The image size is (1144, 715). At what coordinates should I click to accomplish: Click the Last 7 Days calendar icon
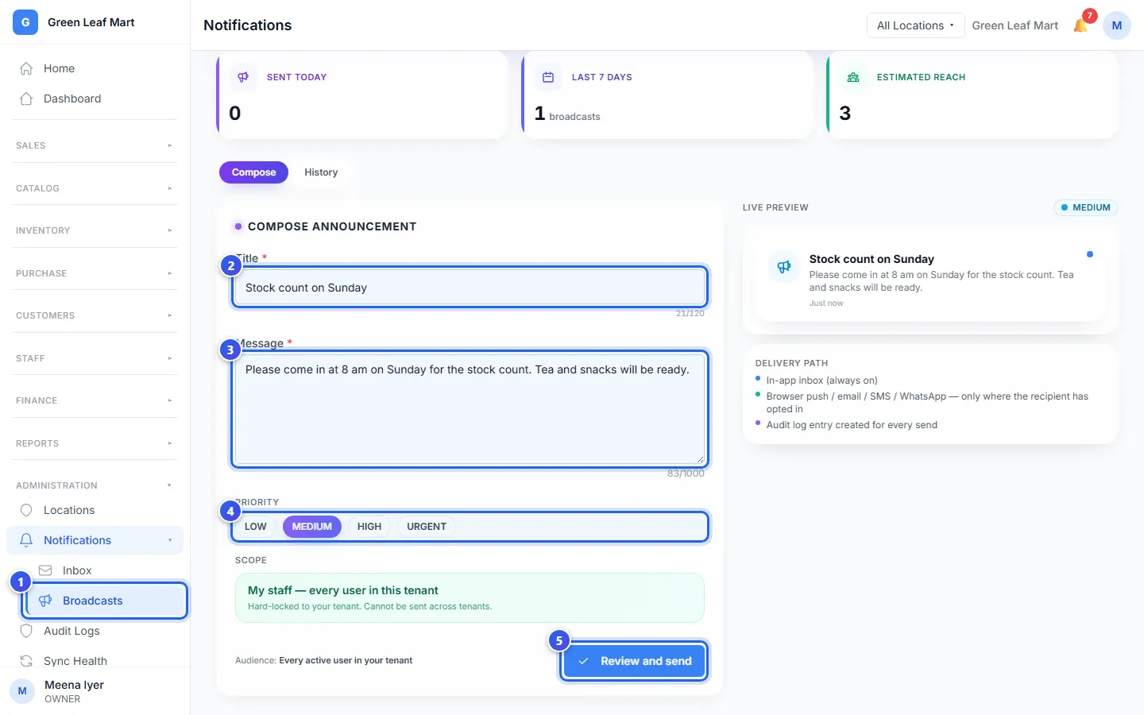click(548, 77)
